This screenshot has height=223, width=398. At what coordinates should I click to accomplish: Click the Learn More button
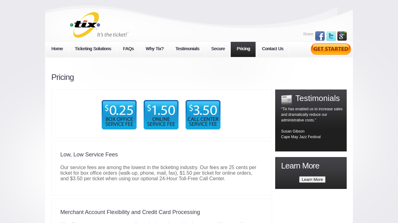(312, 180)
